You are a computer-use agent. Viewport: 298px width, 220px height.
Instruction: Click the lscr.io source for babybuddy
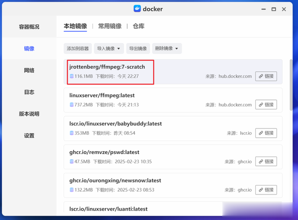click(246, 133)
